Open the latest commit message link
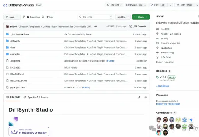The height and width of the screenshot is (137, 199). tap(55, 27)
